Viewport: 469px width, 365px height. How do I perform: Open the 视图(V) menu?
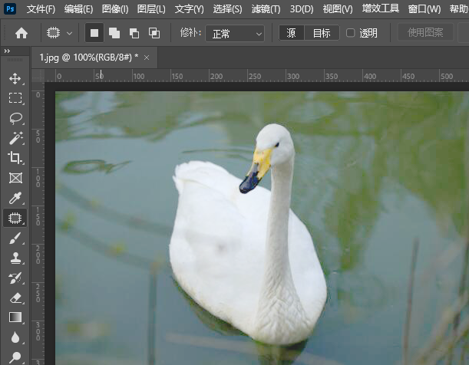tap(338, 9)
